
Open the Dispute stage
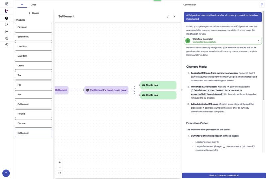tap(34, 123)
